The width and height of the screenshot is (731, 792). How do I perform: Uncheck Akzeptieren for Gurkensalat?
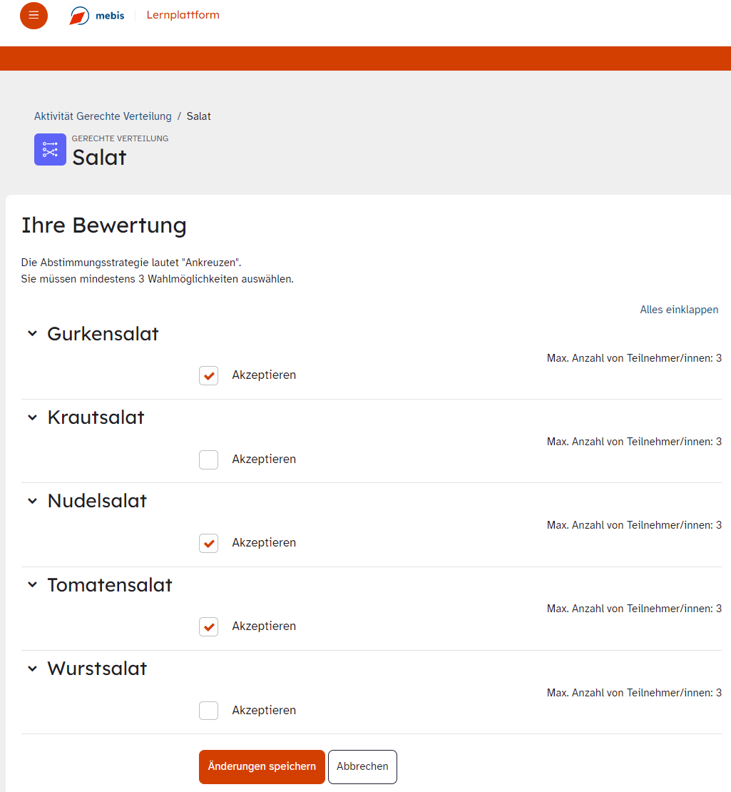(208, 375)
